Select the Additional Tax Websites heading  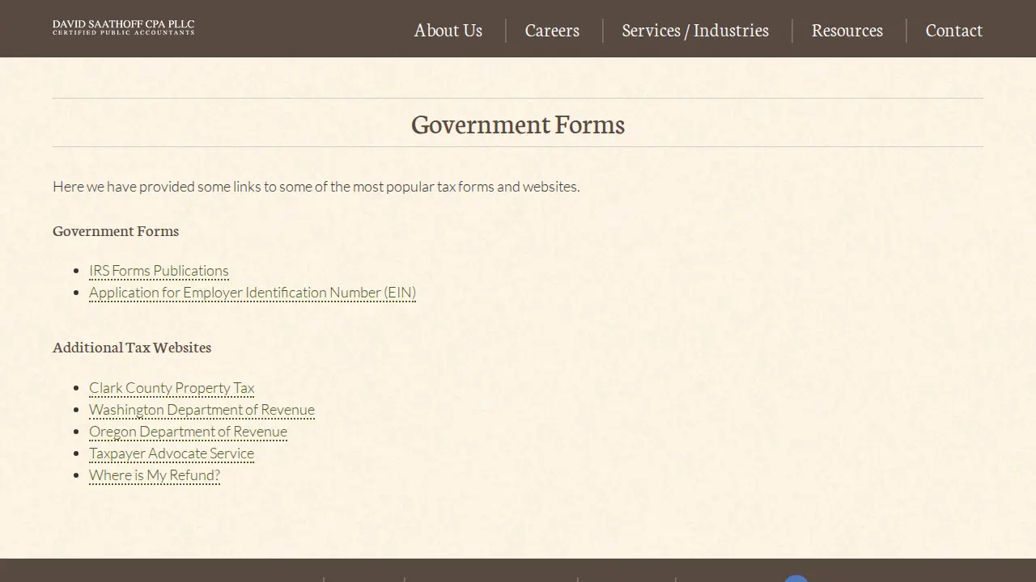(132, 348)
